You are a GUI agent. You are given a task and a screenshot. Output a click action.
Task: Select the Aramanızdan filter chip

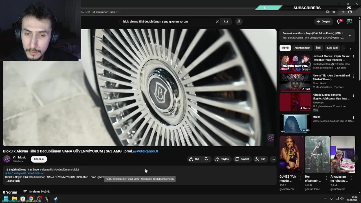coord(302,48)
